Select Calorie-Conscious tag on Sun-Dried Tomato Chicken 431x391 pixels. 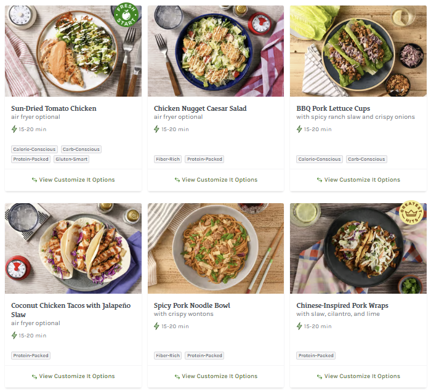[34, 149]
